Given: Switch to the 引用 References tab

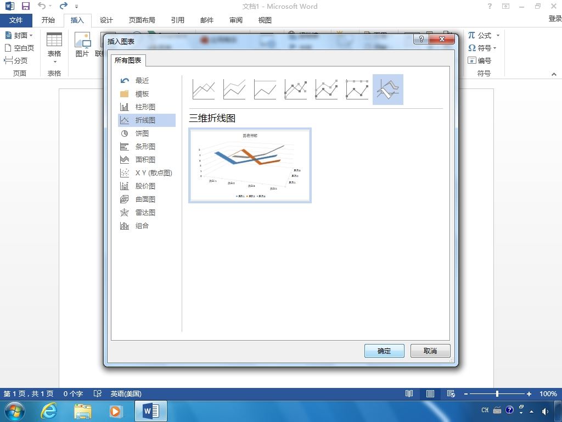Looking at the screenshot, I should (177, 20).
